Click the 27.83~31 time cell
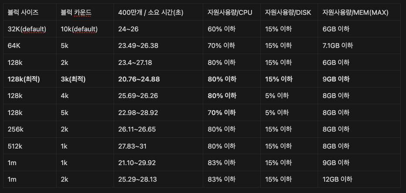This screenshot has height=193, width=406. (x=158, y=146)
